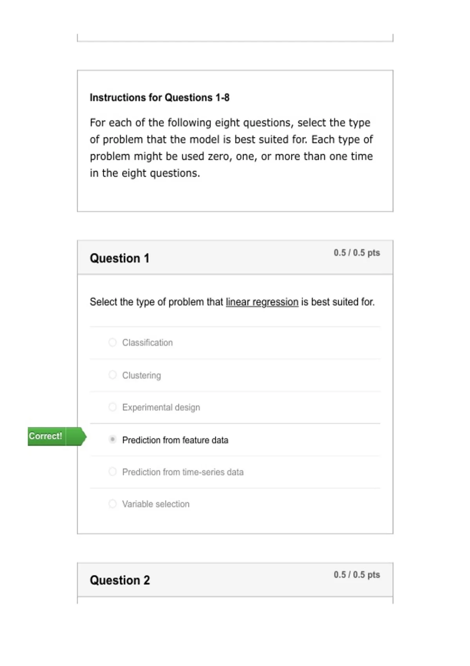
Task: Click the Prediction from time-series data label
Action: click(183, 472)
